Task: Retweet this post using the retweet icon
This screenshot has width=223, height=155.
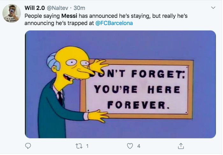Action: pos(78,146)
